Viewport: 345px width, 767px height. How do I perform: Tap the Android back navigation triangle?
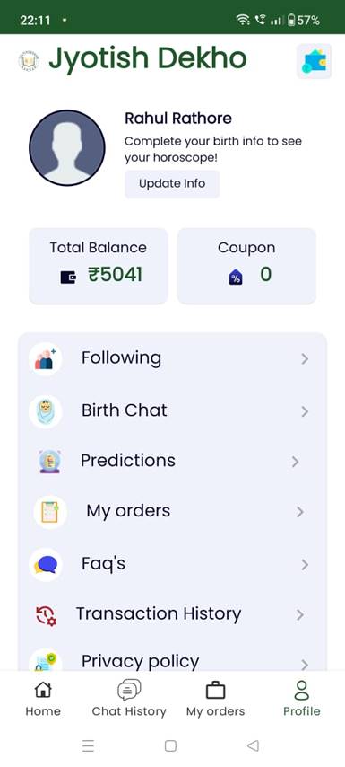coord(253,745)
